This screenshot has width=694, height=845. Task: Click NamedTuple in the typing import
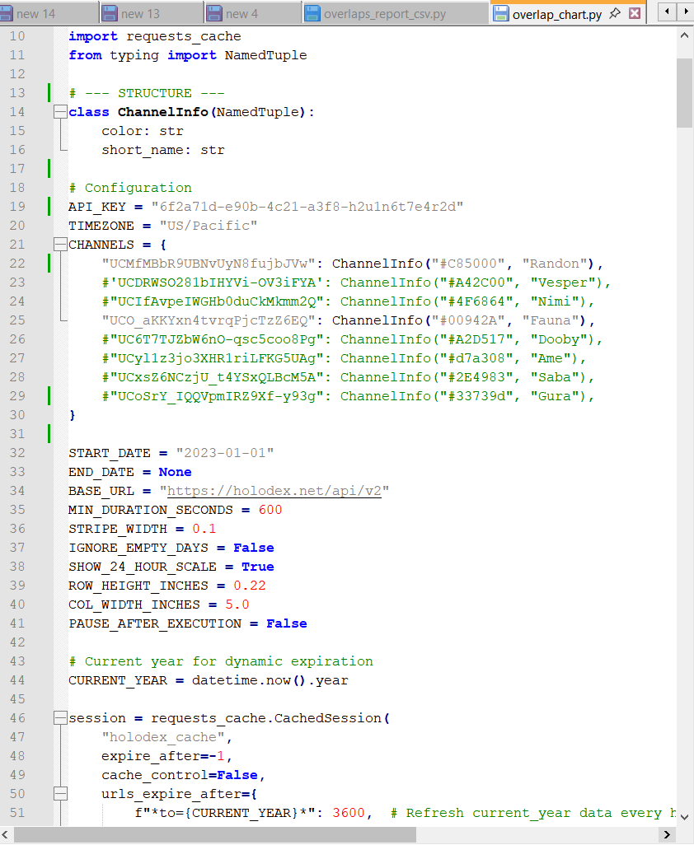point(266,55)
